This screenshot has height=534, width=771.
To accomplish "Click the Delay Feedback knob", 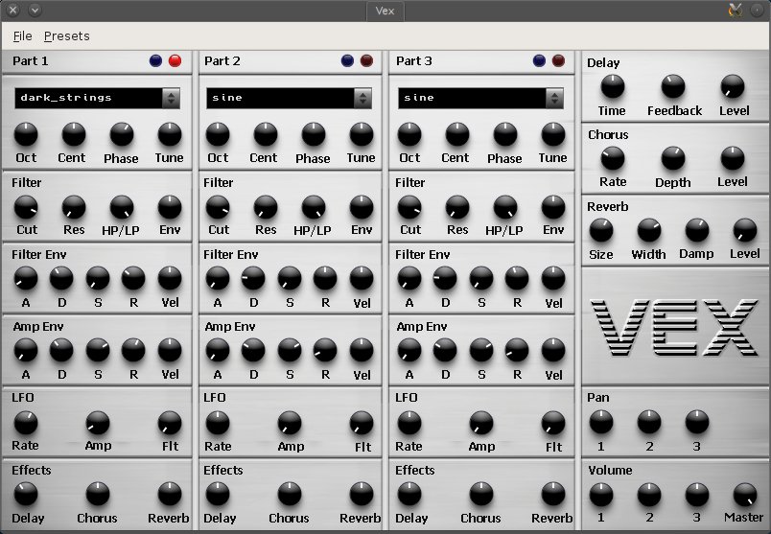I will tap(674, 87).
